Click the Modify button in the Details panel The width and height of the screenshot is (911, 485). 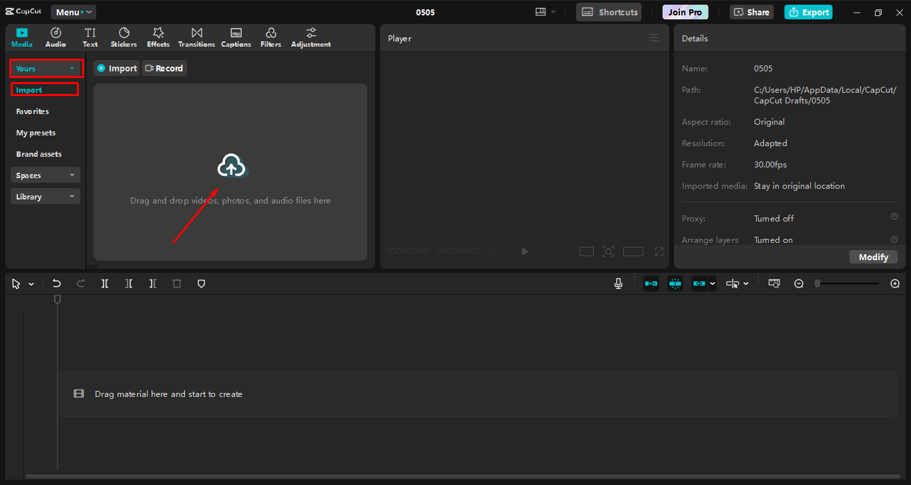click(874, 257)
